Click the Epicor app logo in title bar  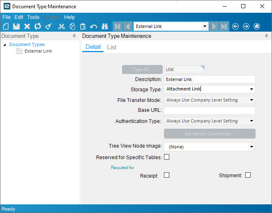click(x=7, y=6)
